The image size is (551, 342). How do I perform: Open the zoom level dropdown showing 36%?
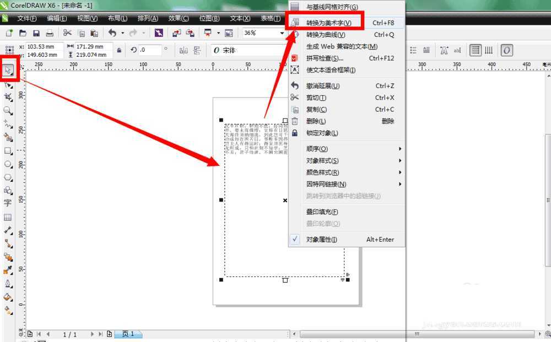[281, 32]
